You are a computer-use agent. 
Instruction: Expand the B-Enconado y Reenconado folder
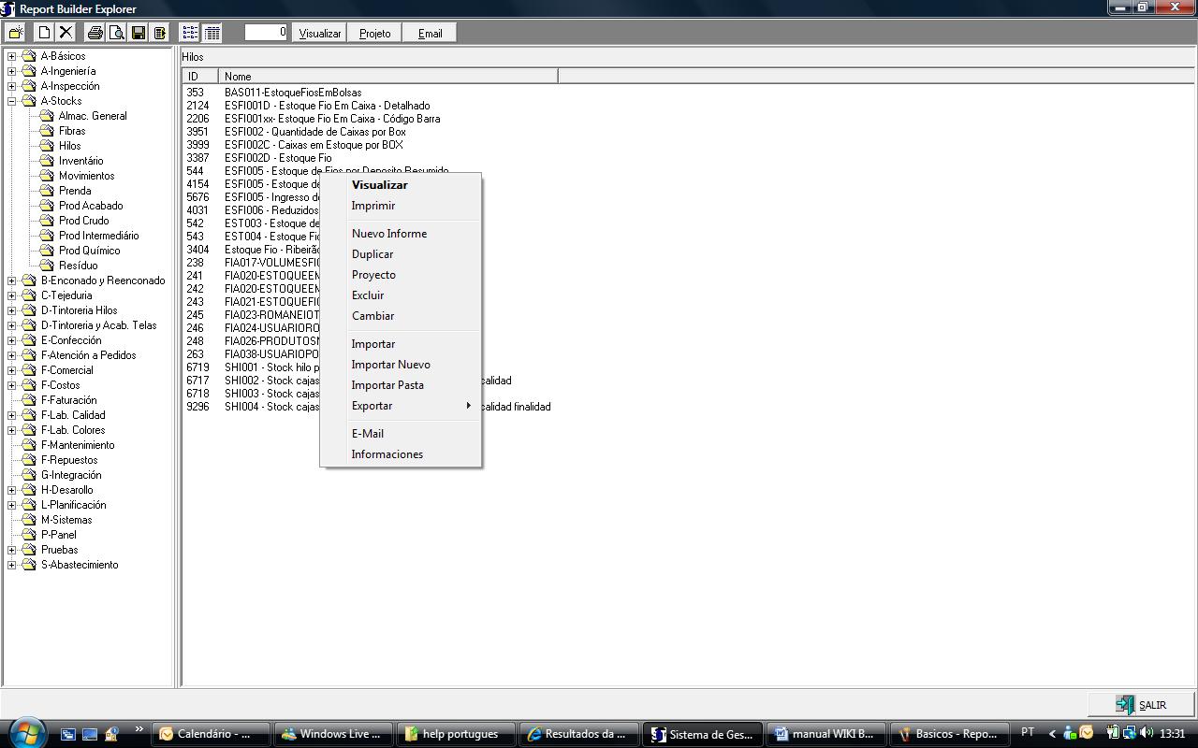click(11, 280)
